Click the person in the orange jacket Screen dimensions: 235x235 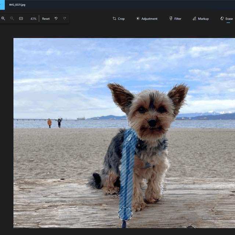(49, 123)
